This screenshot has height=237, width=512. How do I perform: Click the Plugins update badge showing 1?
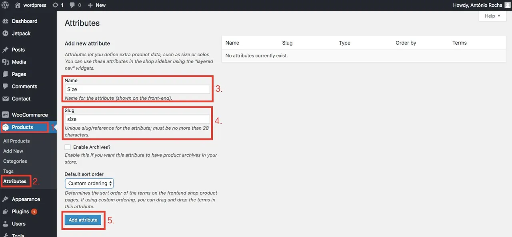tap(34, 211)
